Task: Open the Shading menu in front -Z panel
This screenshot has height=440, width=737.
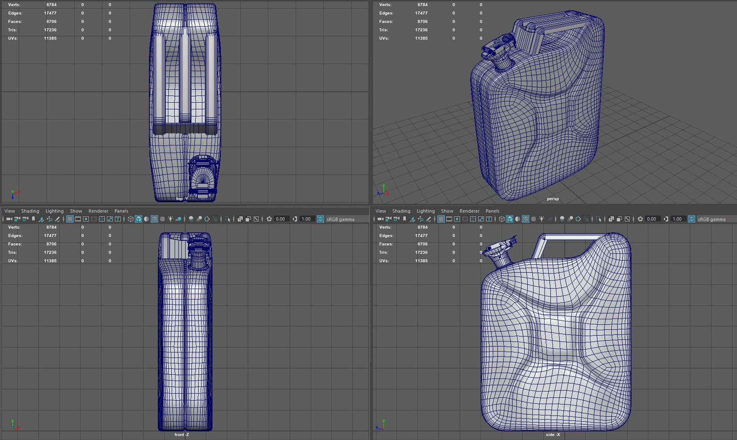Action: pyautogui.click(x=30, y=211)
